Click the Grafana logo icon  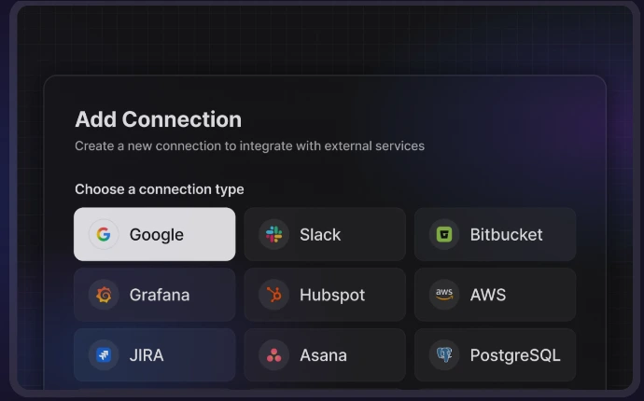(104, 295)
